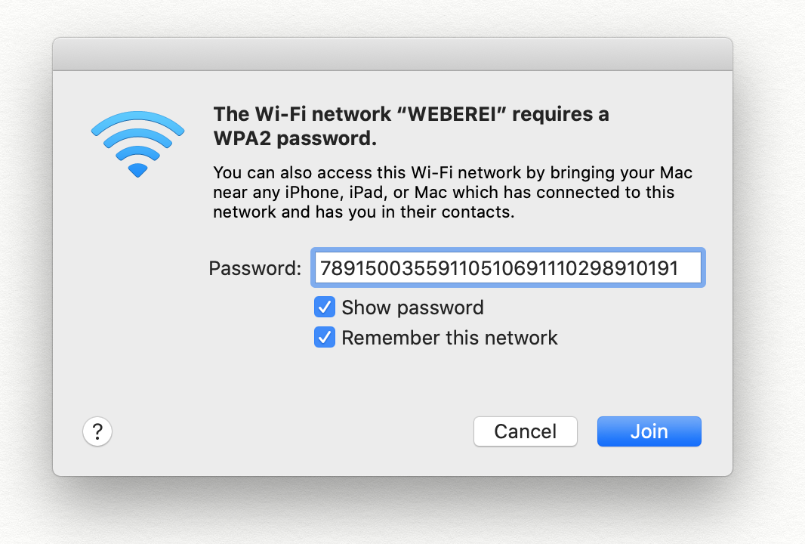Click the bold WPA2 password heading
This screenshot has height=544, width=805.
(x=412, y=126)
